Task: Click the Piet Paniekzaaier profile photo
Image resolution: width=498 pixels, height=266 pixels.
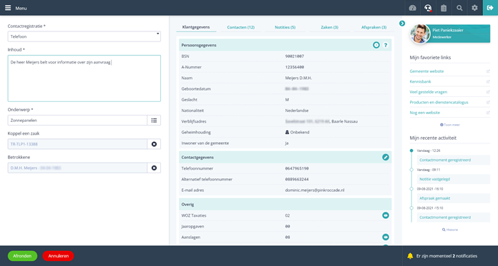Action: click(420, 34)
